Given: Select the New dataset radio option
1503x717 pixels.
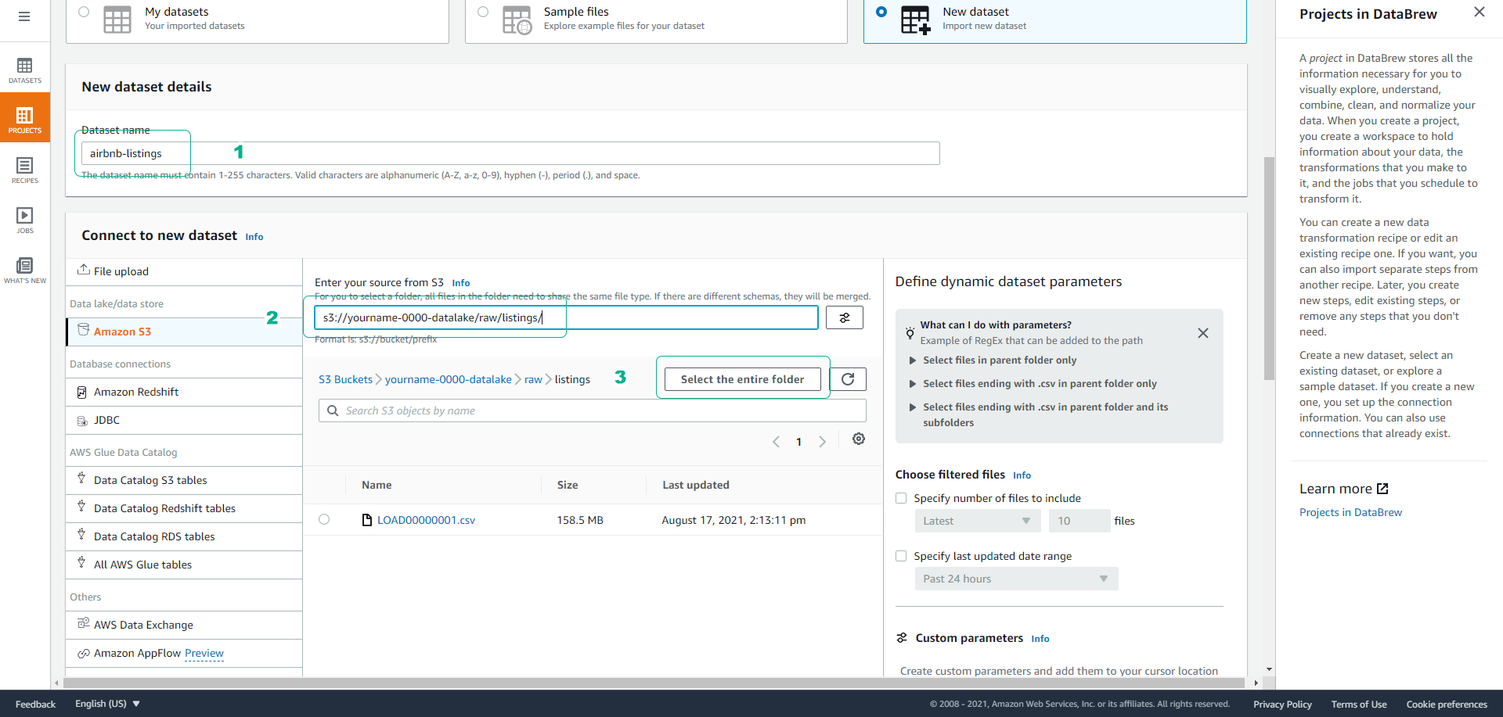Looking at the screenshot, I should pos(881,12).
